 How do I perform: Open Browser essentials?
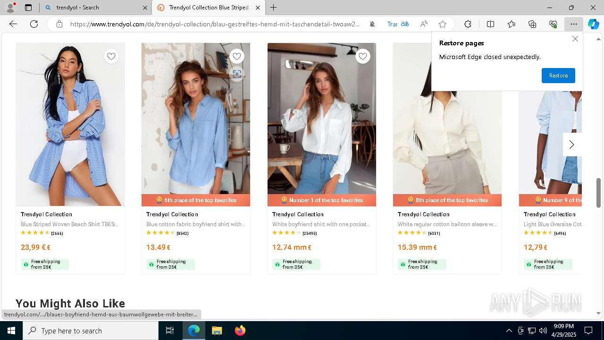click(553, 24)
